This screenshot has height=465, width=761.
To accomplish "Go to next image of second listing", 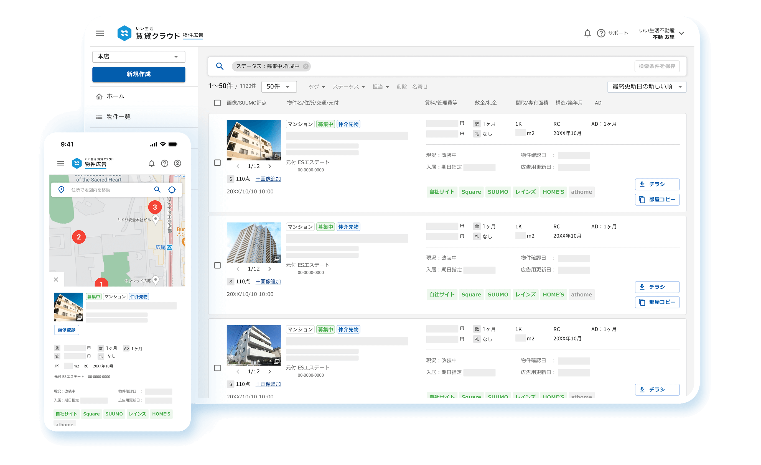I will pyautogui.click(x=270, y=269).
